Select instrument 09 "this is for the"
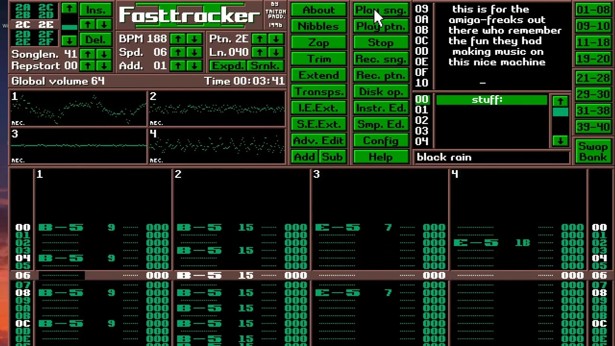This screenshot has width=615, height=346. point(490,9)
